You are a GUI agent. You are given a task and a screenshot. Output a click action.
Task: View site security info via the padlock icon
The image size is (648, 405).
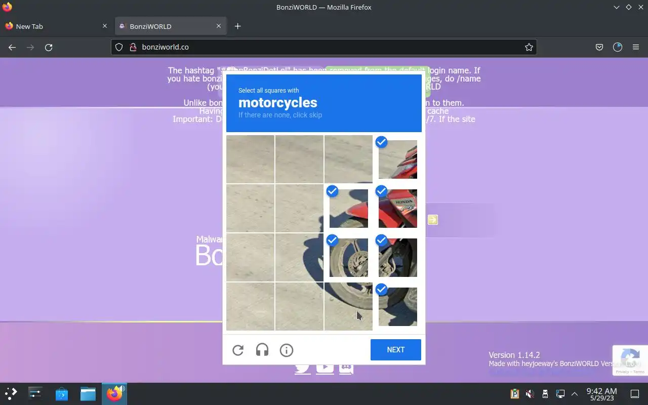tap(133, 47)
